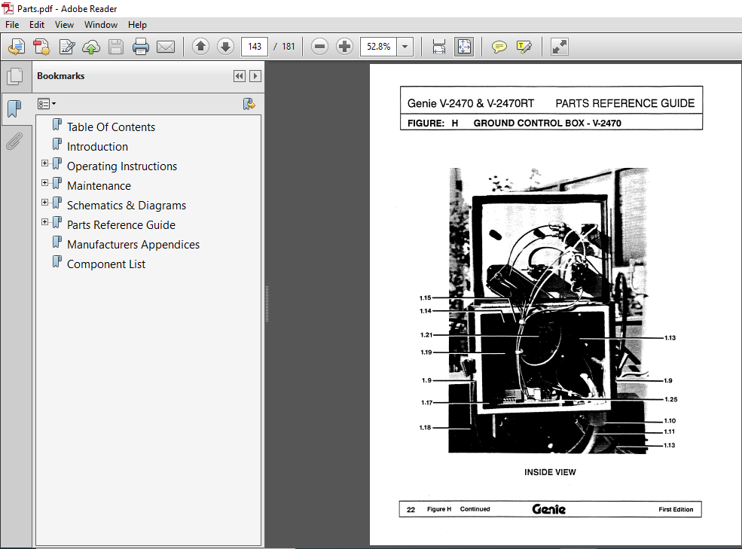Open the Edit menu

37,25
